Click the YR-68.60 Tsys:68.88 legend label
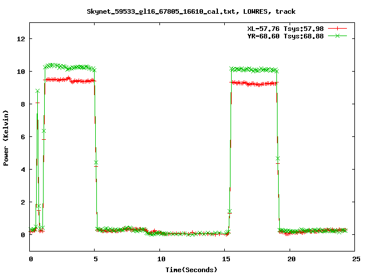The height and width of the screenshot is (275, 367). pos(286,36)
